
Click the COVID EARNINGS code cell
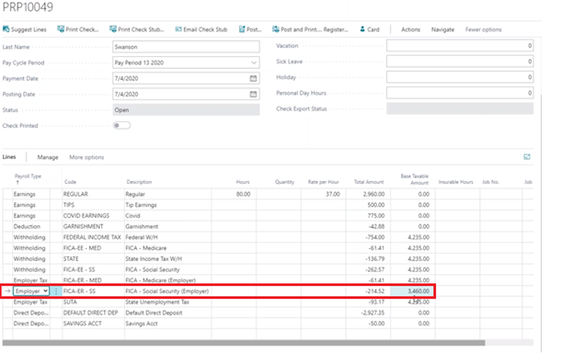93,216
